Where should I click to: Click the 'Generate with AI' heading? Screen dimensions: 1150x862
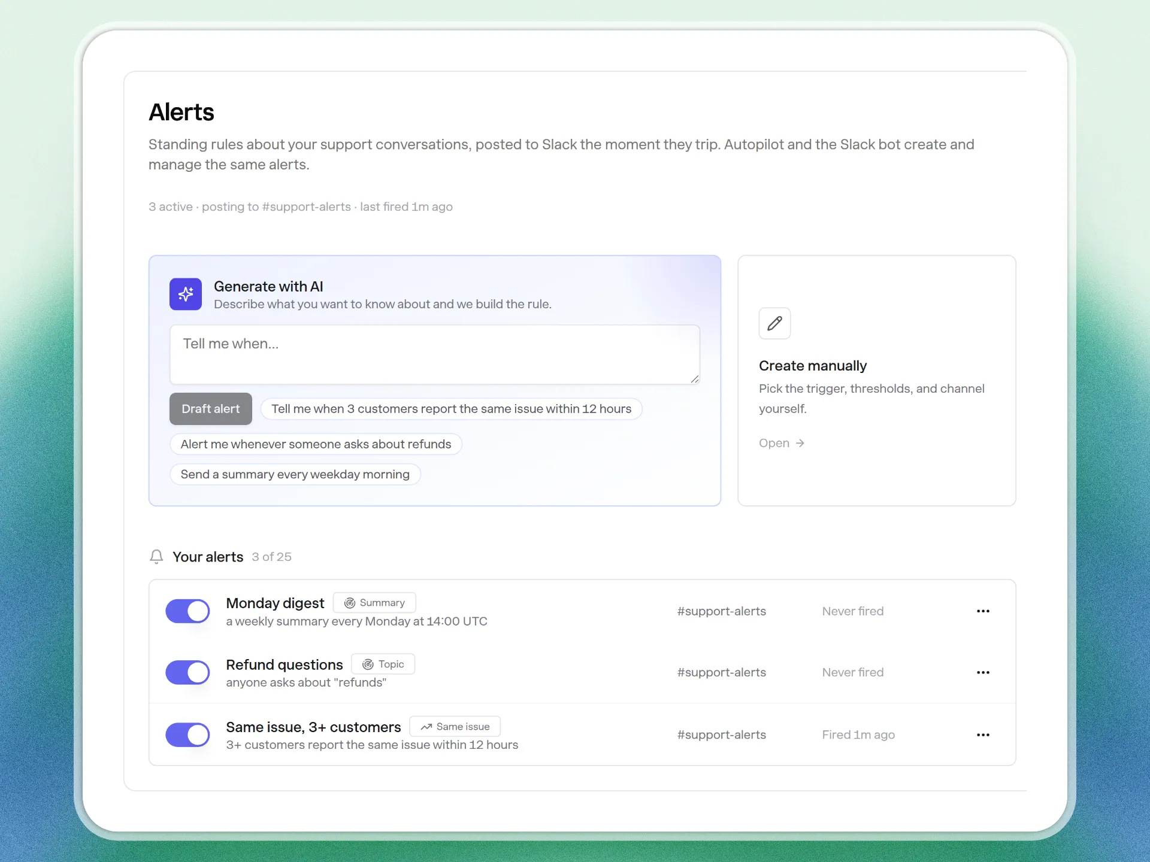[268, 287]
